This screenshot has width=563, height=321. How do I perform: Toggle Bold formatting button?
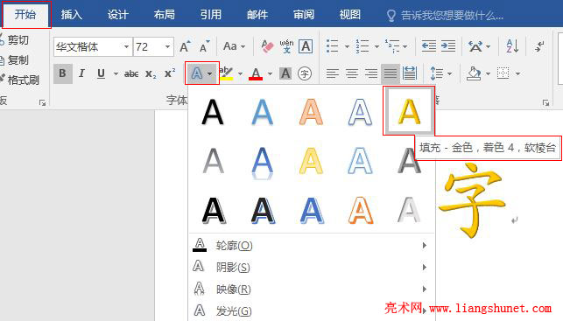tap(62, 73)
